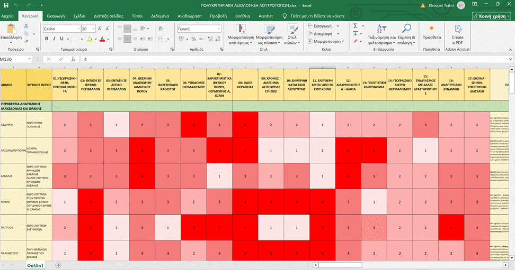Click the Increase Decimal icon
Screen dimensions: 515x270
[210, 39]
